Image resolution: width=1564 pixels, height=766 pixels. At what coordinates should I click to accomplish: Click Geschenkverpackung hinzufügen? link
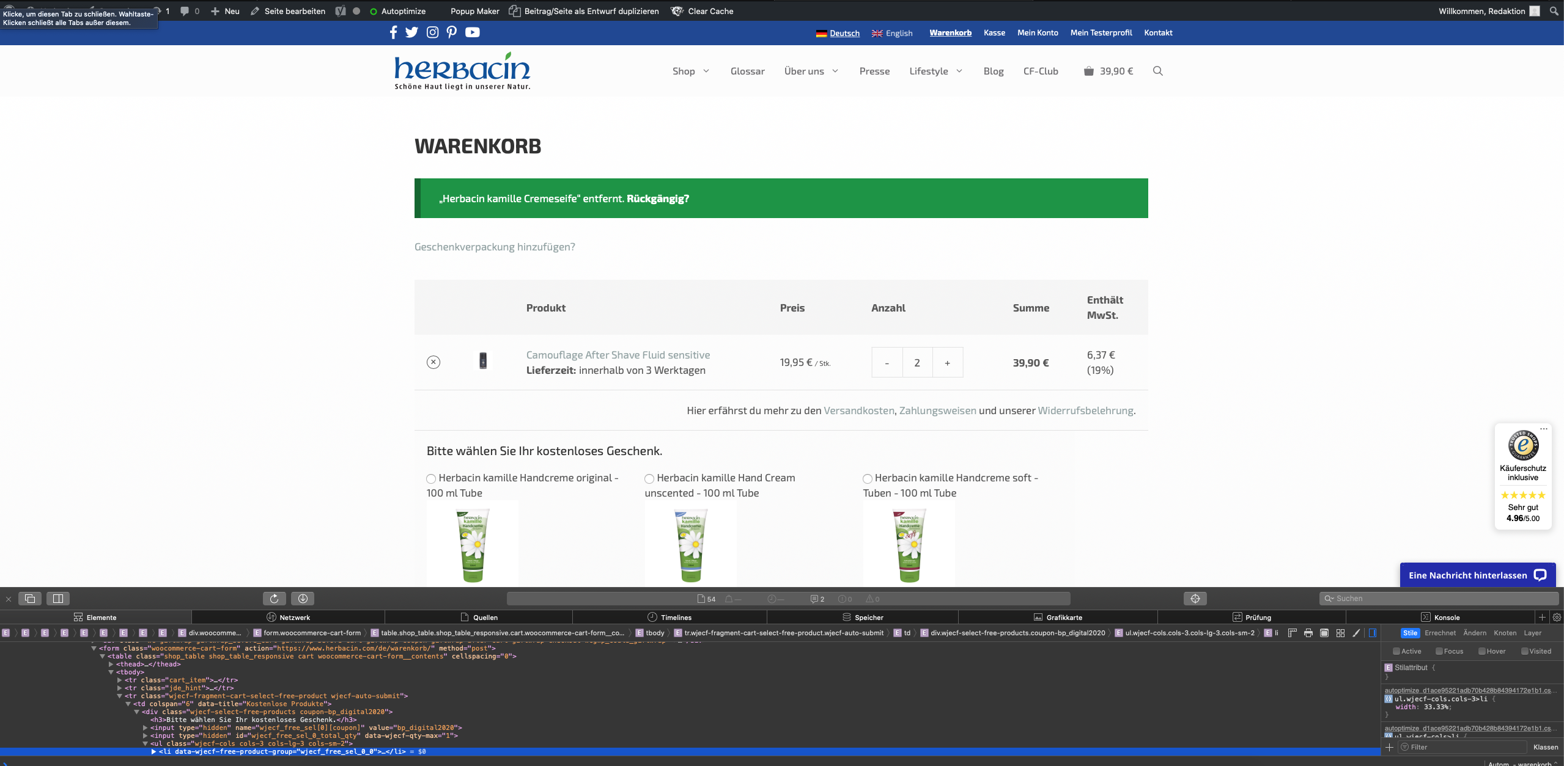point(495,247)
